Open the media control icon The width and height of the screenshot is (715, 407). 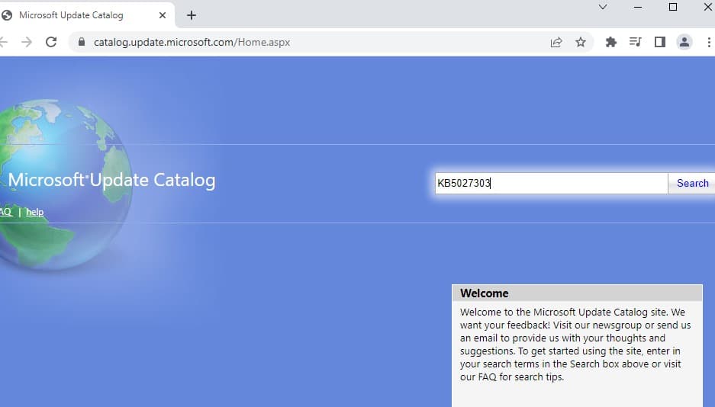point(635,43)
